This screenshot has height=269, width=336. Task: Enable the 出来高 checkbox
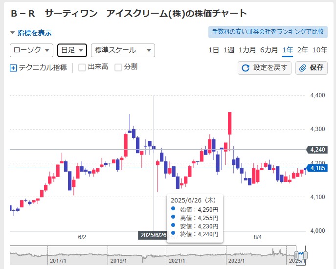[82, 67]
